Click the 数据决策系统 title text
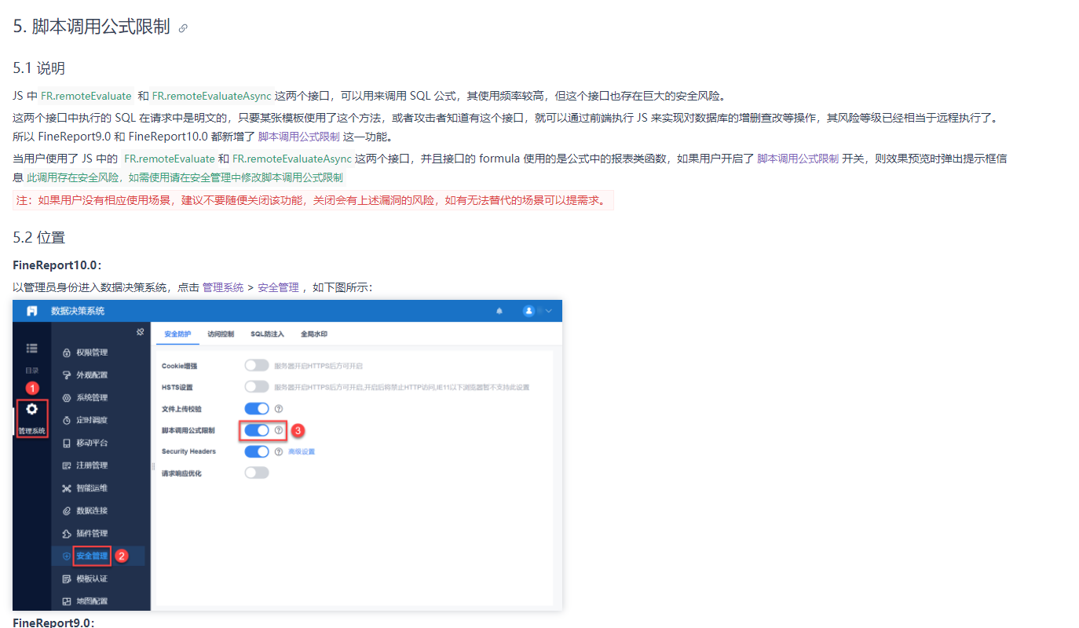The height and width of the screenshot is (628, 1079). click(x=78, y=311)
